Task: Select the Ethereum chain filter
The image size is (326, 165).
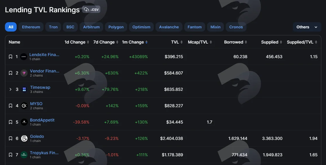Action: pyautogui.click(x=31, y=27)
